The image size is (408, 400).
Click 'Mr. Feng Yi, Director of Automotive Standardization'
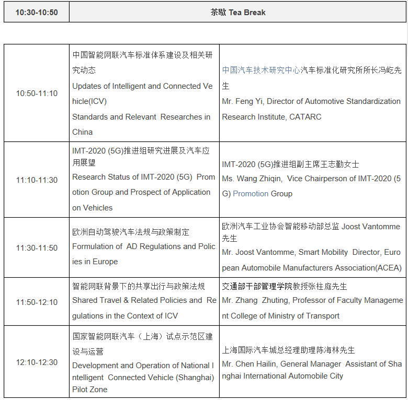point(311,101)
